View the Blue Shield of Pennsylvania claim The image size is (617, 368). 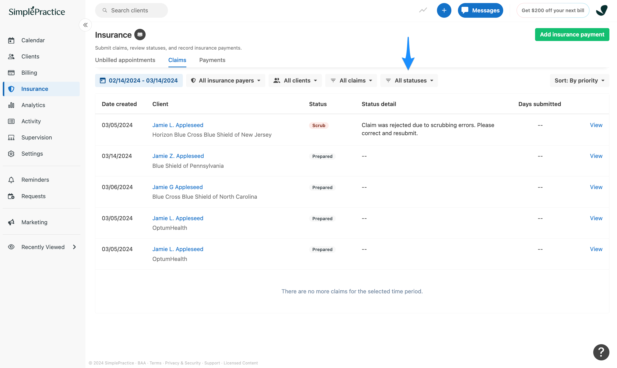tap(596, 156)
